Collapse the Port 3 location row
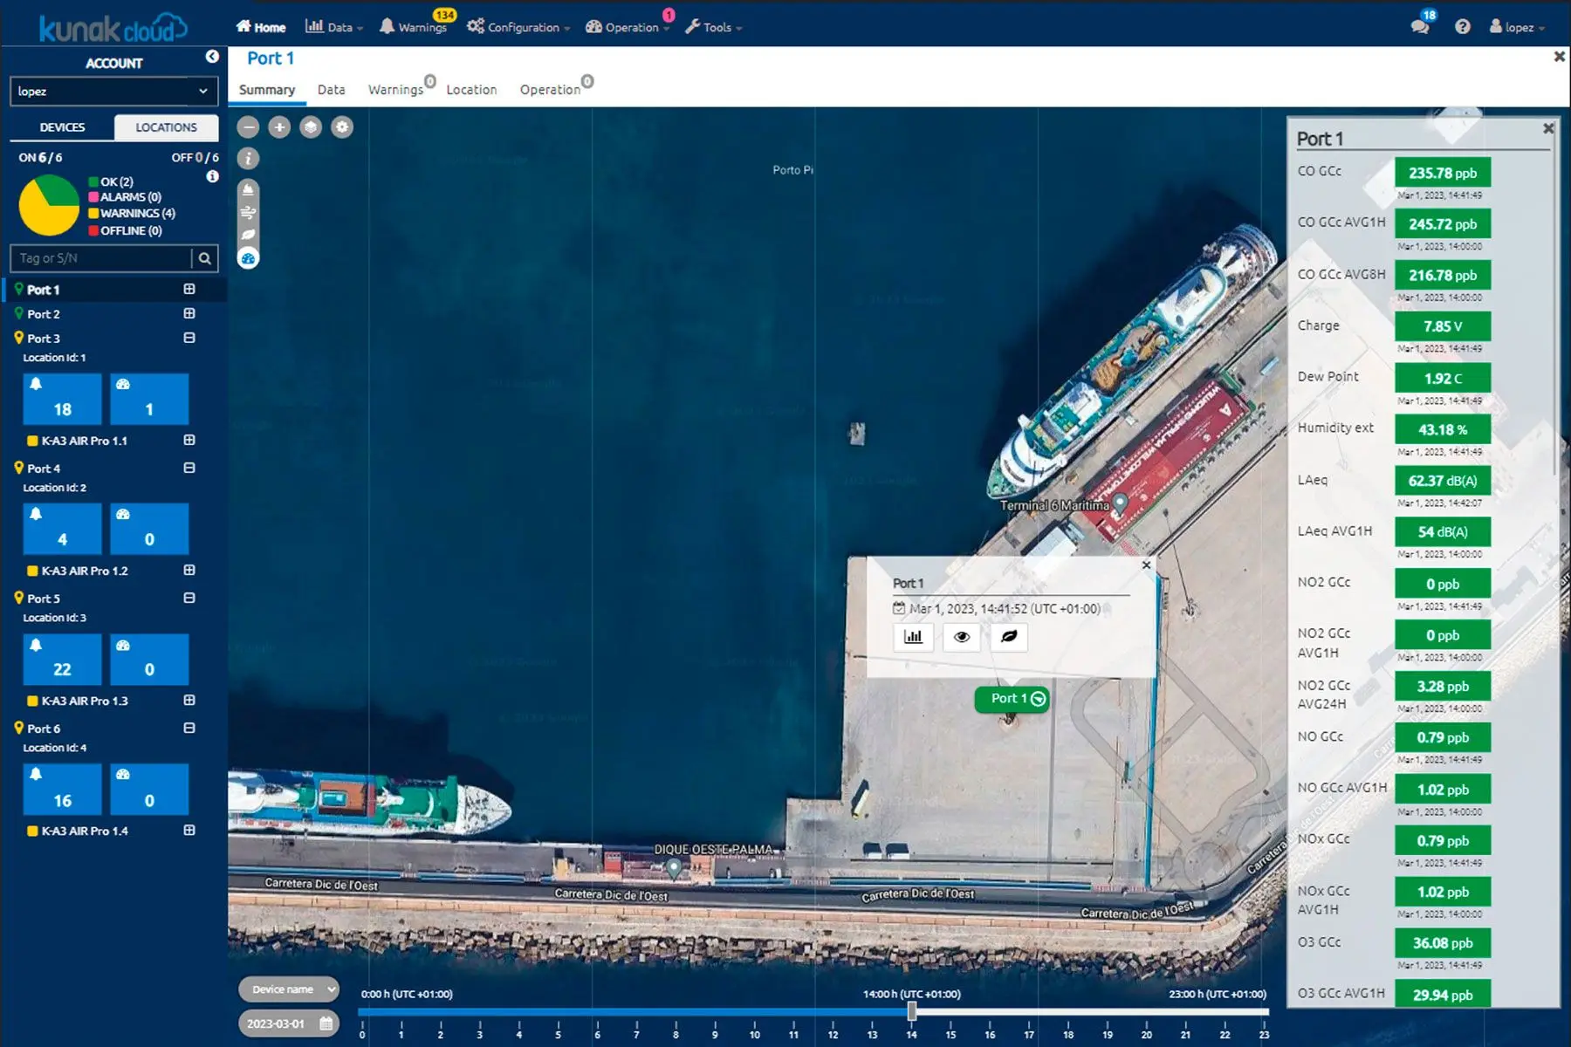 [x=189, y=338]
